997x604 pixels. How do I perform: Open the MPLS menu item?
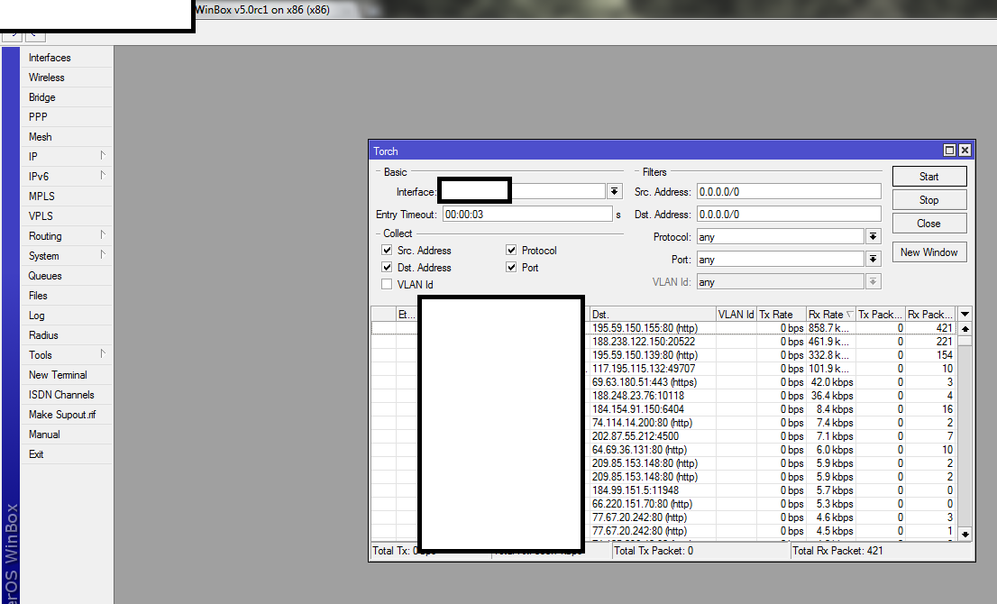pyautogui.click(x=67, y=196)
